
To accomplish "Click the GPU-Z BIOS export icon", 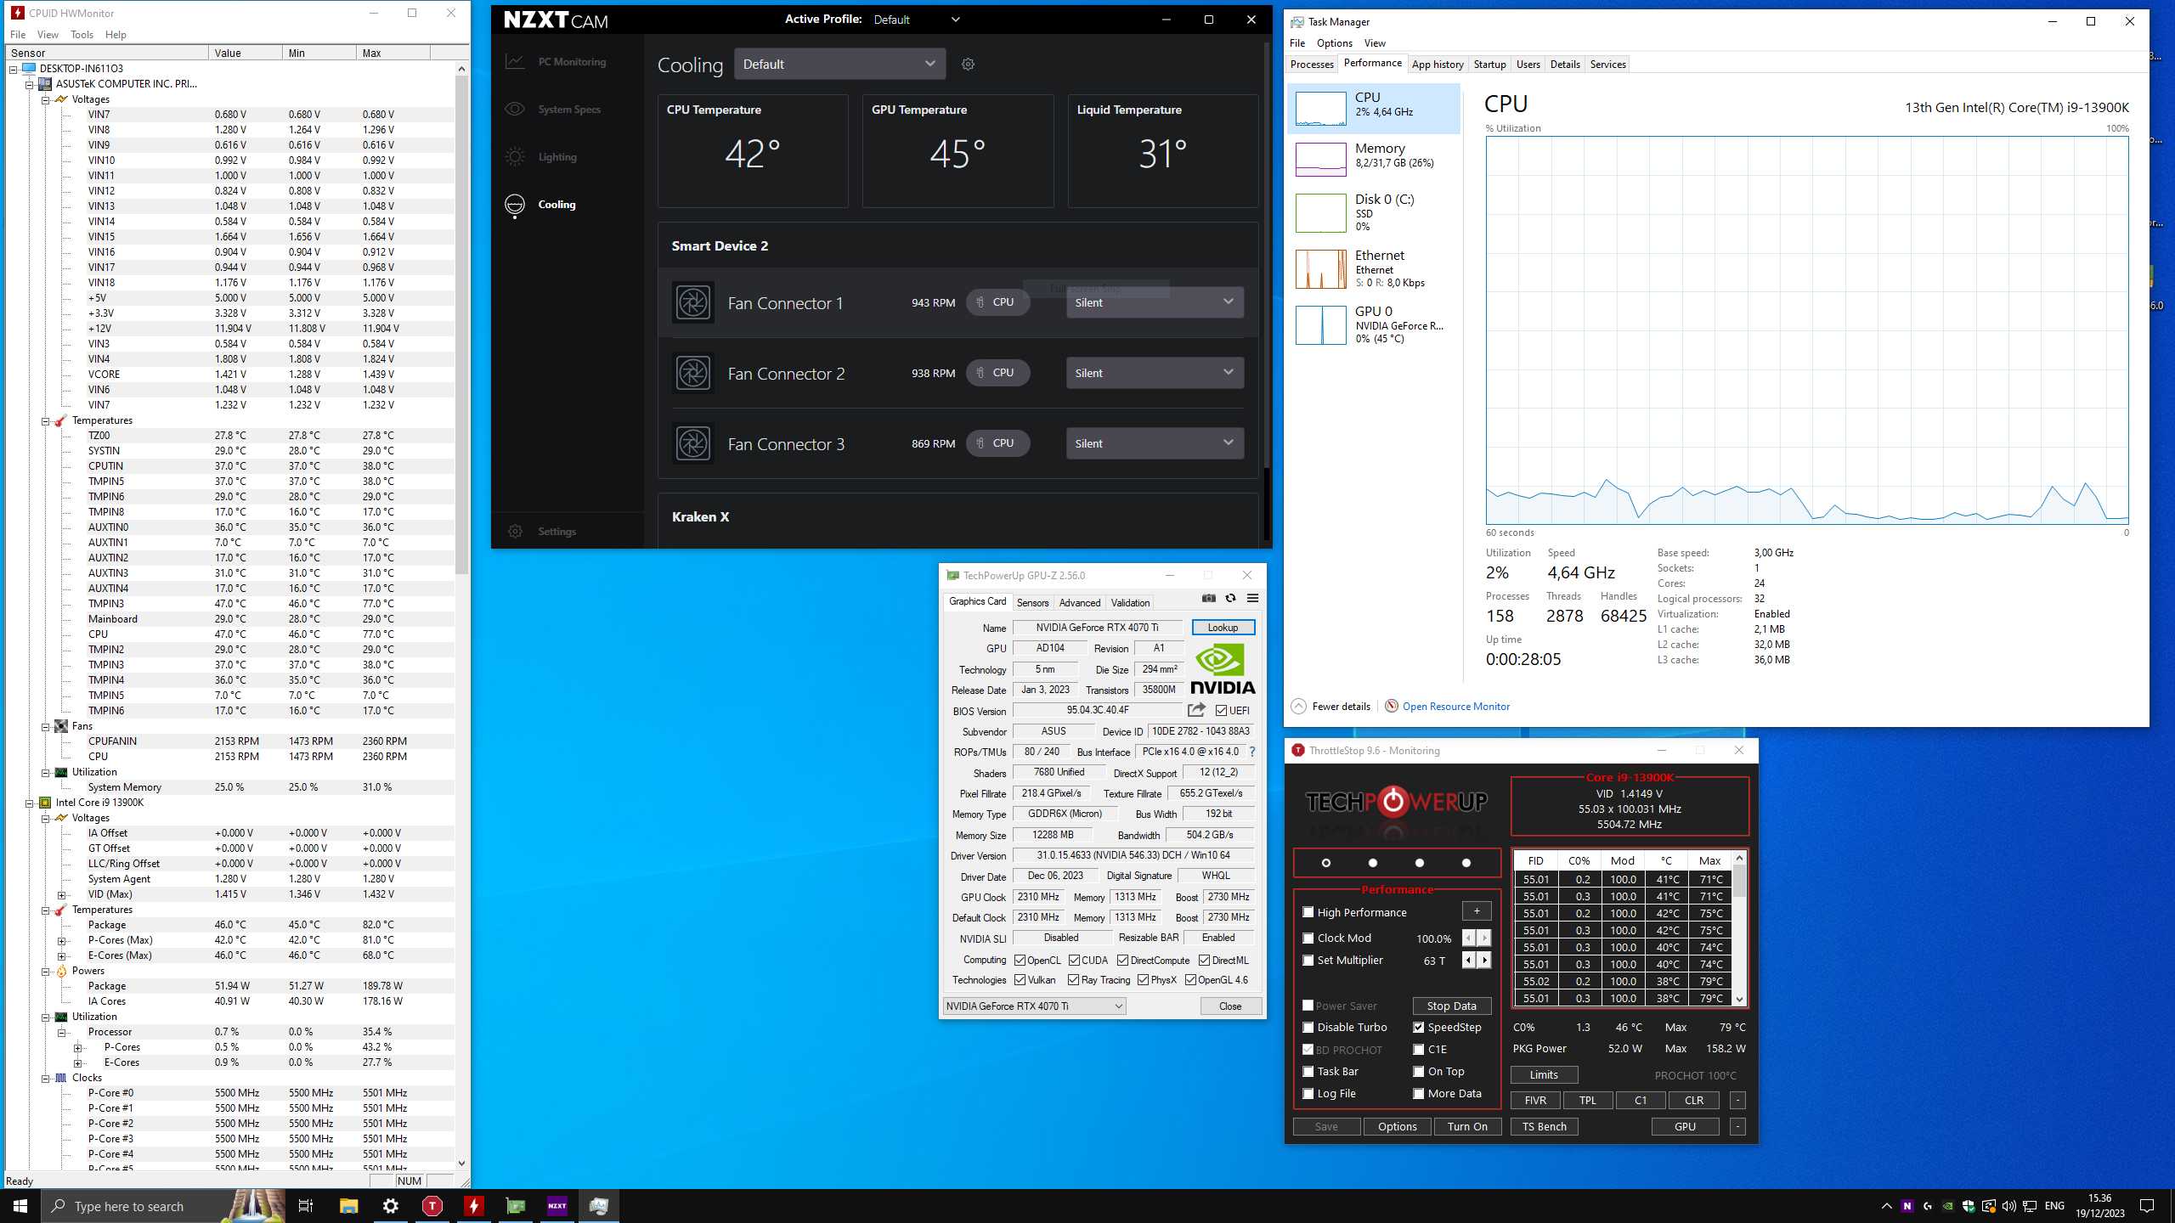I will click(x=1197, y=710).
